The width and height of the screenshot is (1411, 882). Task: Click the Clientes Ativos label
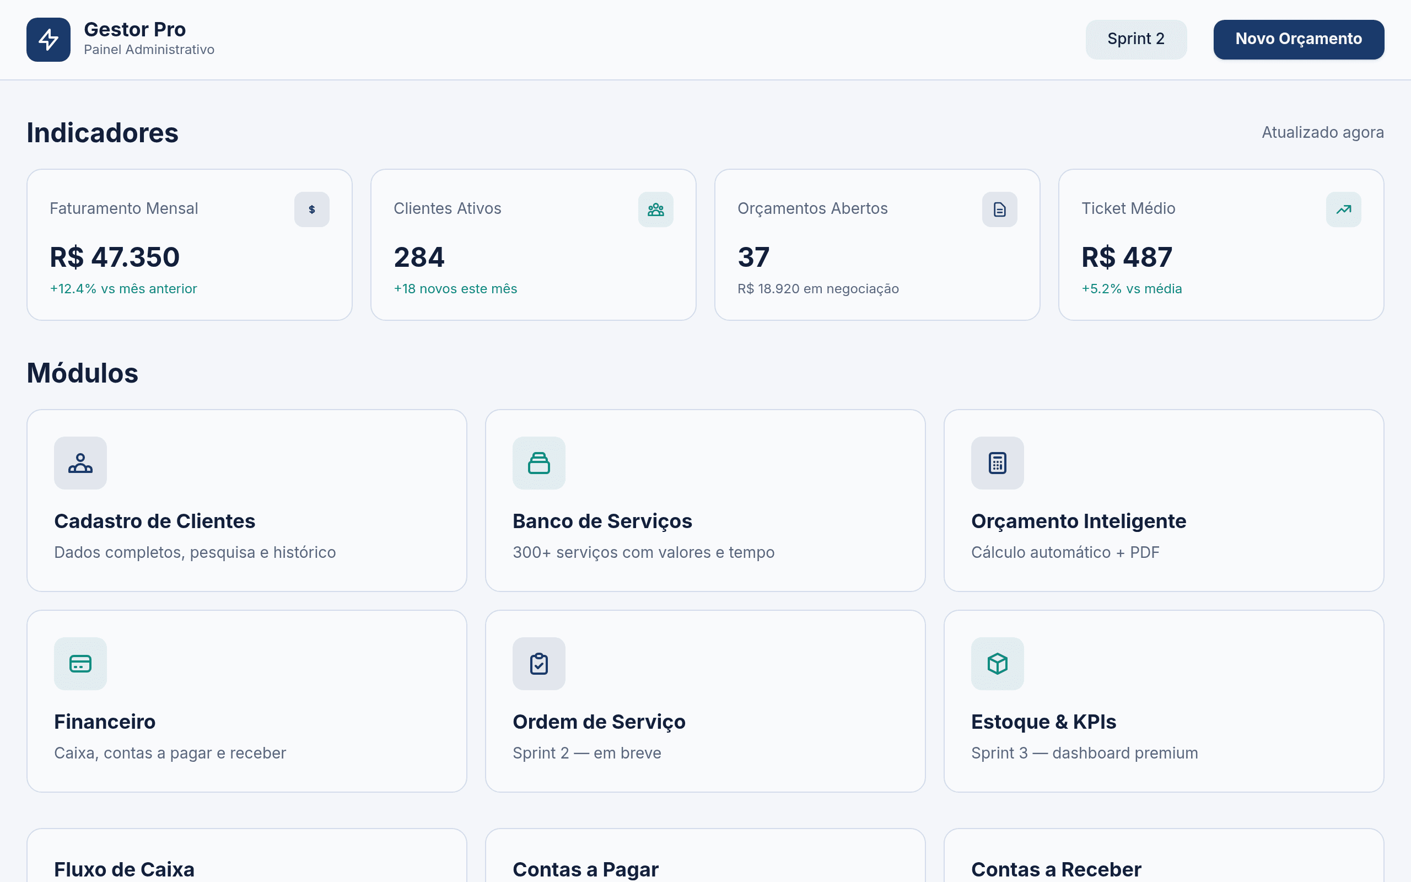pos(447,208)
